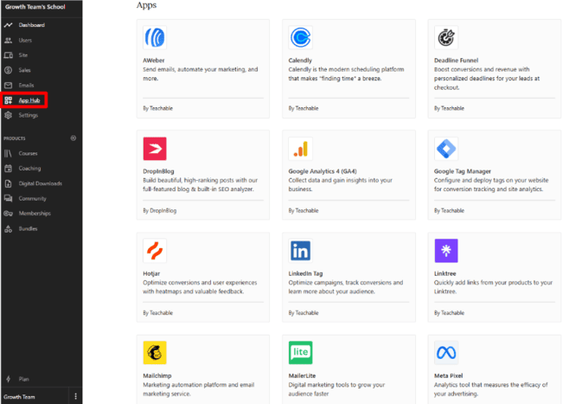
Task: Open the Calendly app title link
Action: coord(300,61)
